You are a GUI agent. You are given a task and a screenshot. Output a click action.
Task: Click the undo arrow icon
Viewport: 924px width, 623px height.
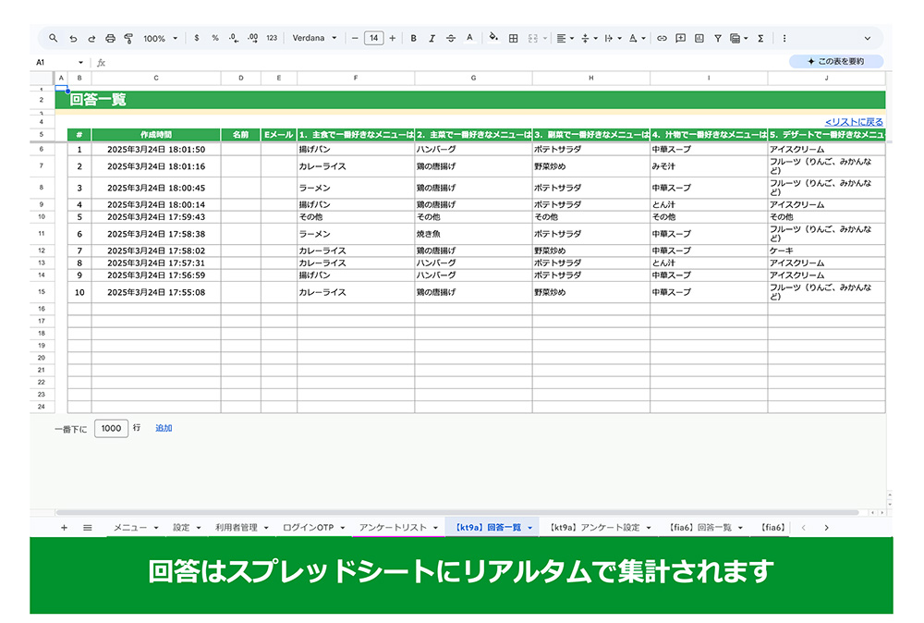pos(73,39)
